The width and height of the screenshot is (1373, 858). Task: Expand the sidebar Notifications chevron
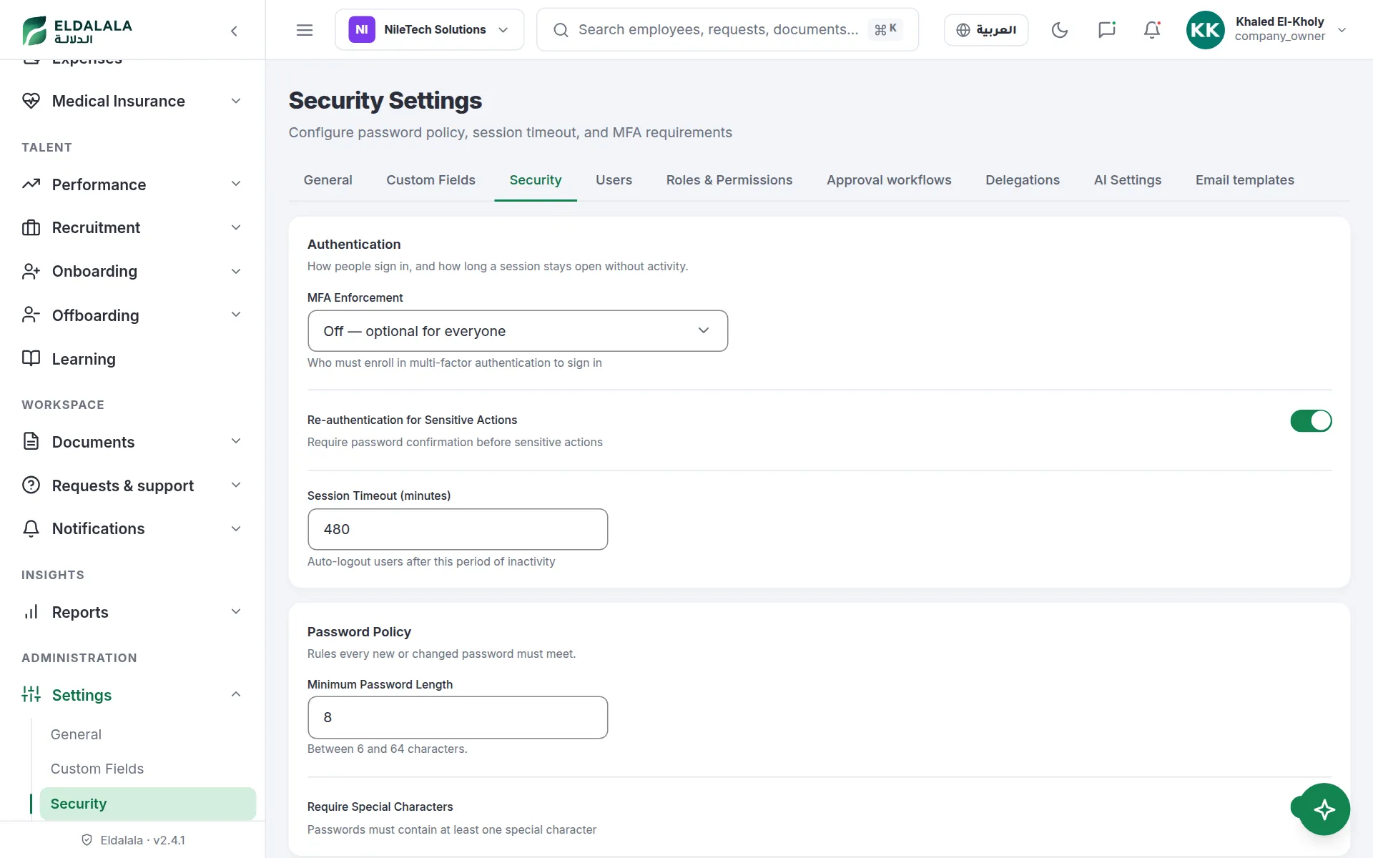click(236, 528)
